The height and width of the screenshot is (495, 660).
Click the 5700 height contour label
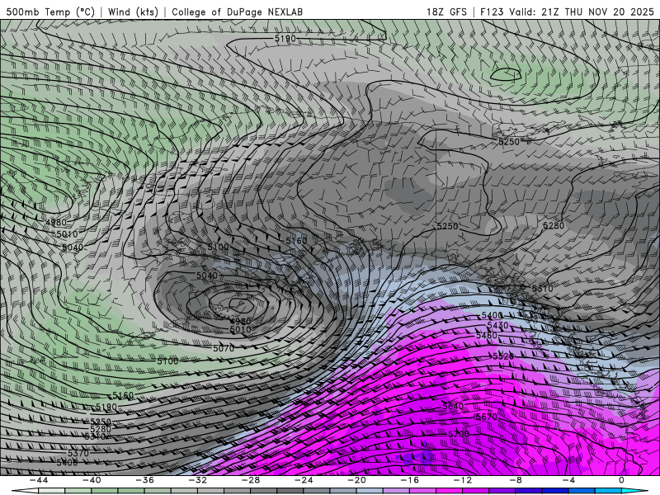tap(459, 434)
